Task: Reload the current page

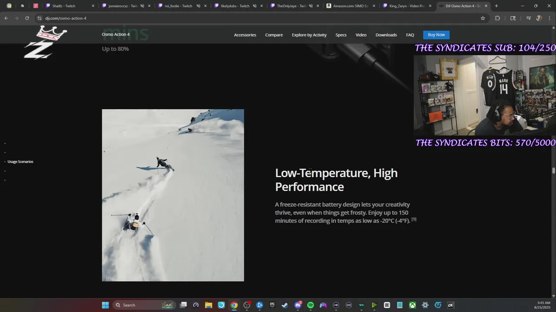Action: click(x=27, y=18)
